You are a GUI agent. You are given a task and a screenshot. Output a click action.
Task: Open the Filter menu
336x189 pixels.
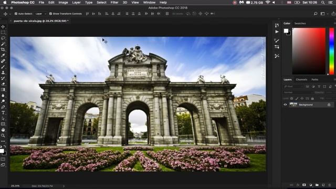pos(114,3)
